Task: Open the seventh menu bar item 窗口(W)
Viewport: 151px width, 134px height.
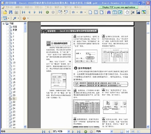Action: click(x=68, y=7)
